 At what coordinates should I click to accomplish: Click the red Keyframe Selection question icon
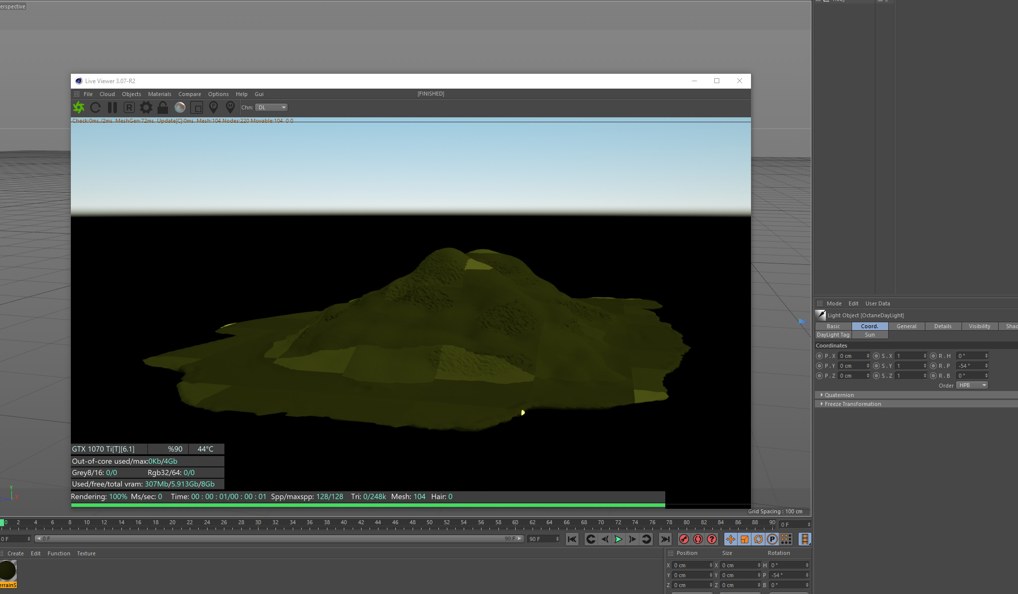point(712,539)
